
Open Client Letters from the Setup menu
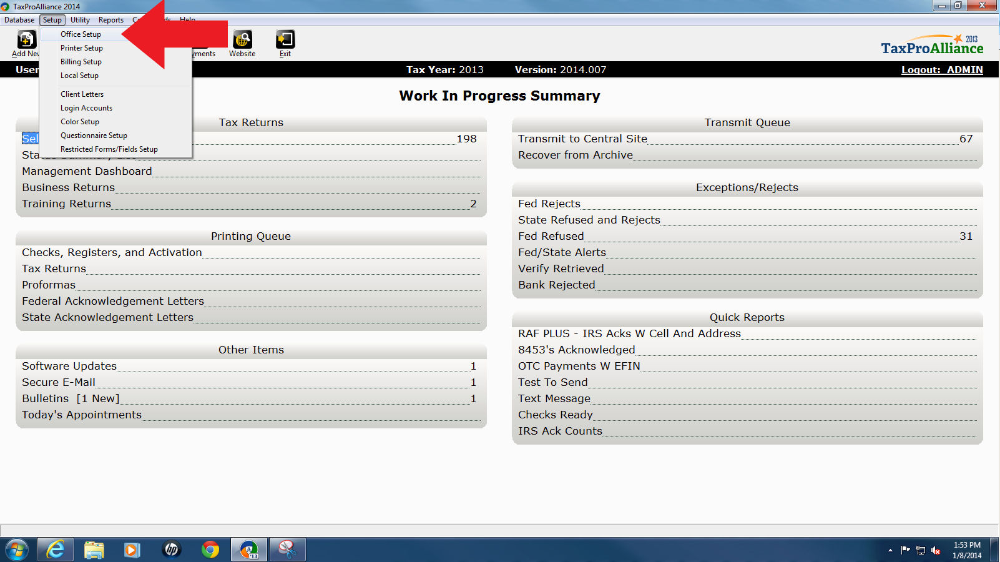tap(115, 94)
